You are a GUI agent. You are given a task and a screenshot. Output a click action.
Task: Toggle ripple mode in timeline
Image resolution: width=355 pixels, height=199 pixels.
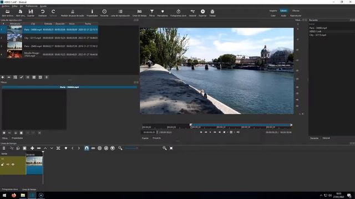coord(100,148)
